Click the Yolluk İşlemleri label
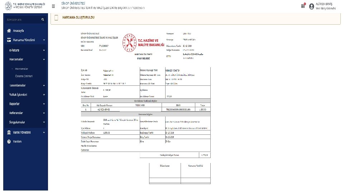The image size is (344, 193). point(18,94)
